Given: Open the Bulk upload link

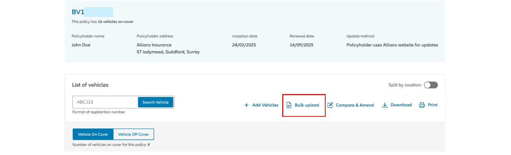Looking at the screenshot, I should (307, 105).
